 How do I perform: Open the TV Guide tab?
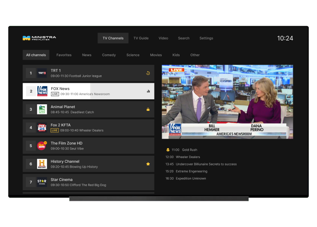coord(141,38)
